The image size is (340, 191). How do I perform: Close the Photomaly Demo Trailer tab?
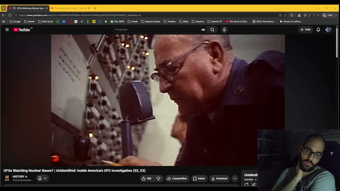pos(89,8)
